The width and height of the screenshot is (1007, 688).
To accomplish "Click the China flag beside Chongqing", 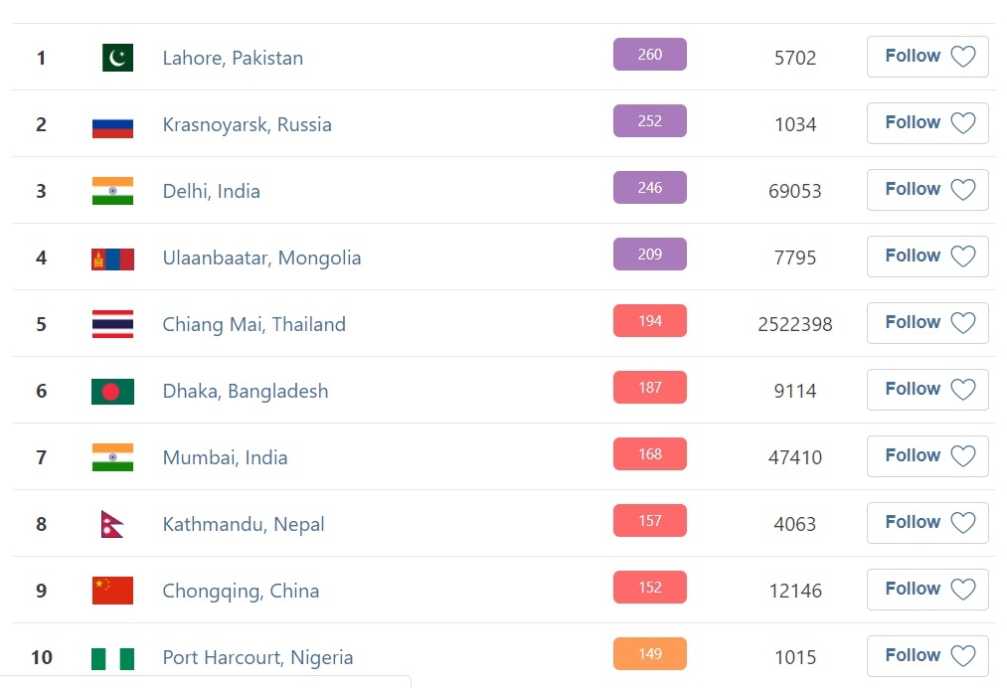I will tap(112, 591).
